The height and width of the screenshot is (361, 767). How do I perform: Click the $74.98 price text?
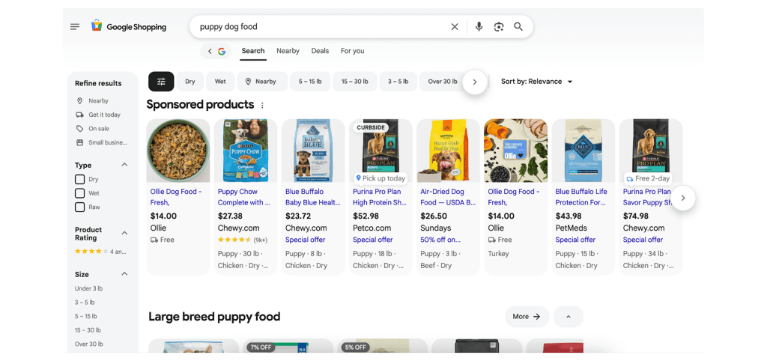[635, 216]
